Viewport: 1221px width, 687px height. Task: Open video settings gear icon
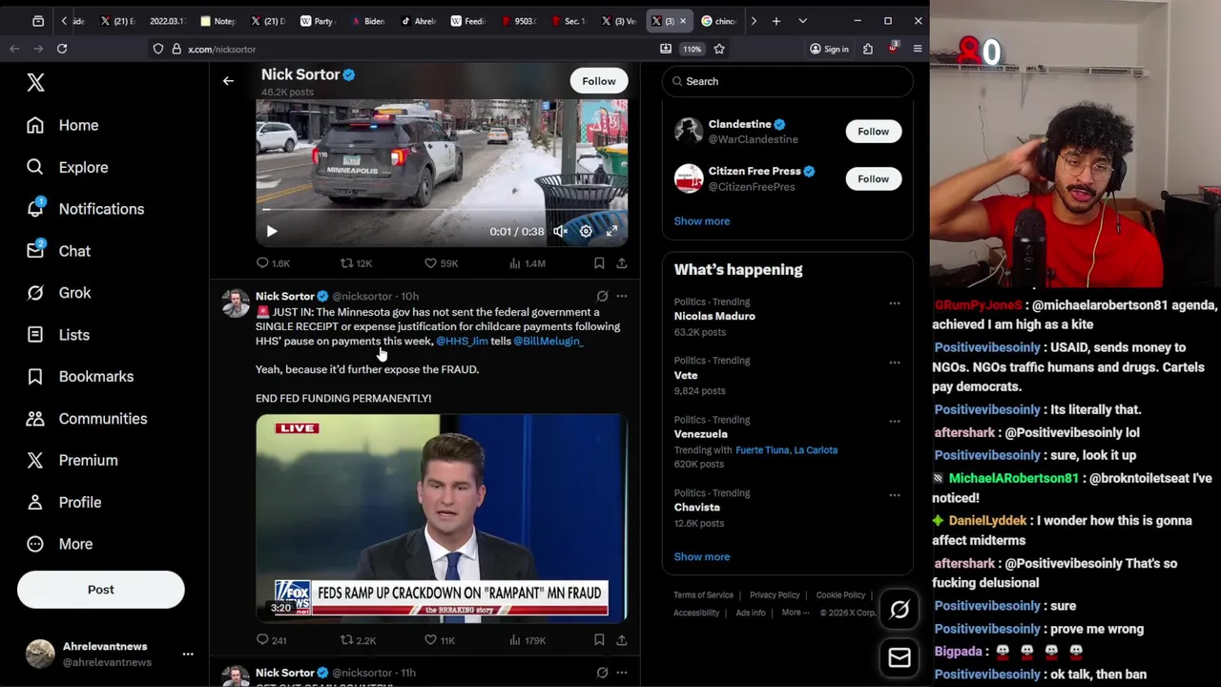pyautogui.click(x=586, y=231)
